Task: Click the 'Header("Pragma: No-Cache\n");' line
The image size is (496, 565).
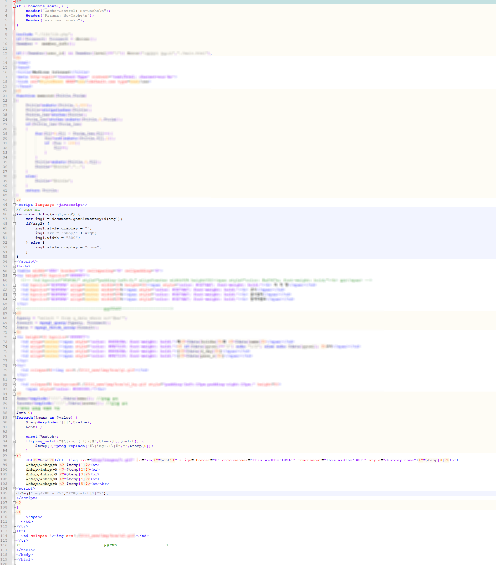Action: click(60, 16)
